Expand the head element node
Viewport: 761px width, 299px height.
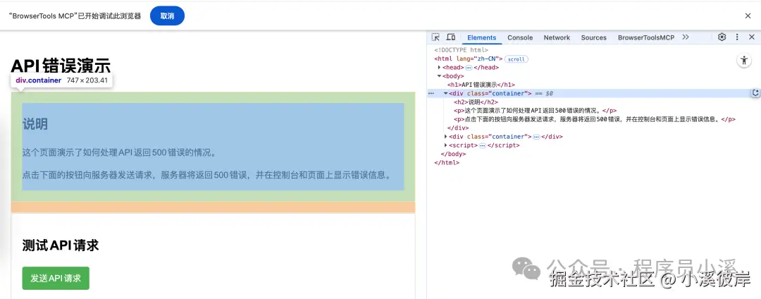(439, 68)
